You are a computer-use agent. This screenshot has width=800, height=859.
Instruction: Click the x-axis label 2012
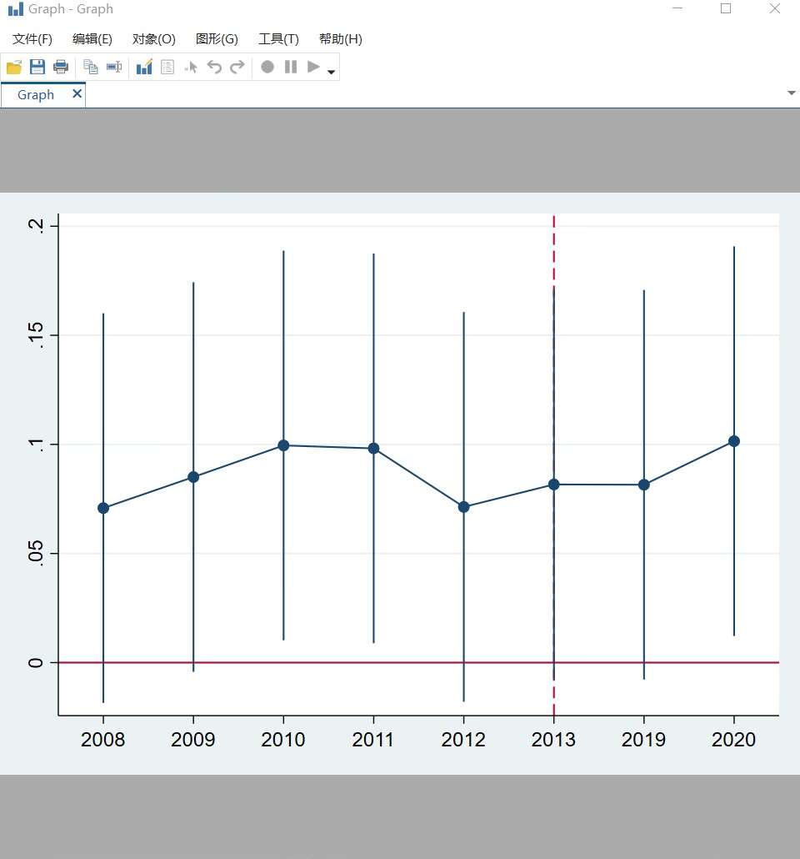click(x=463, y=740)
